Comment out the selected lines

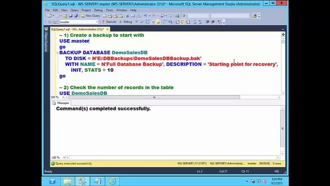click(195, 22)
